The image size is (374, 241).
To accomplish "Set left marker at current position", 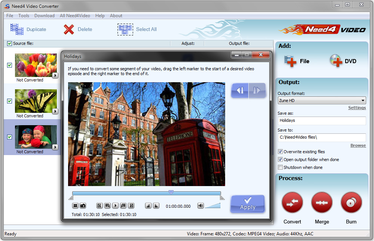I will (148, 206).
